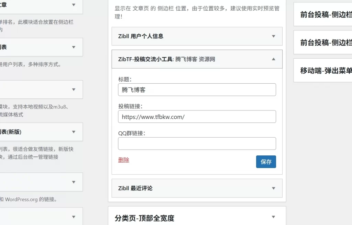Open the bottom-left collapsed widget dropdown

pyautogui.click(x=73, y=216)
